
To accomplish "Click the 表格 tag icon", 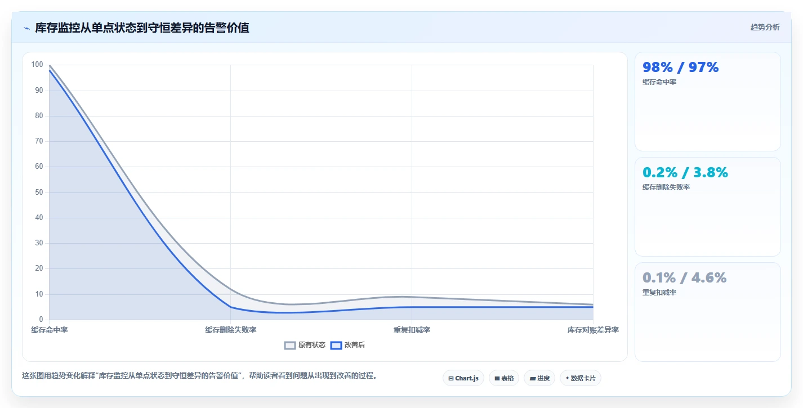I will coord(497,378).
